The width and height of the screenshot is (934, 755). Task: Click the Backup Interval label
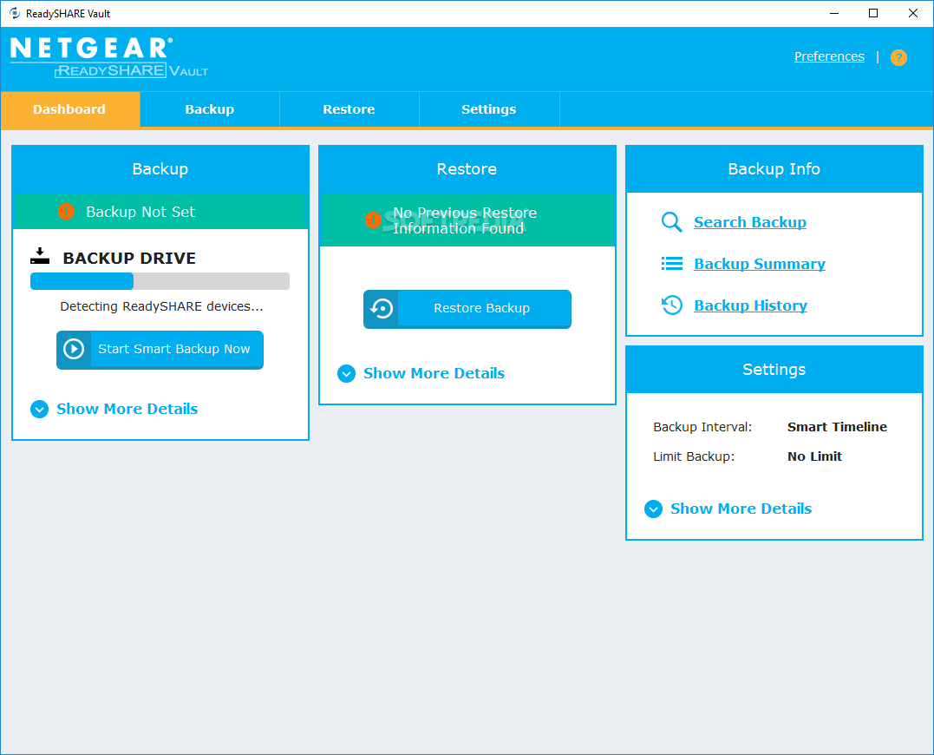702,427
